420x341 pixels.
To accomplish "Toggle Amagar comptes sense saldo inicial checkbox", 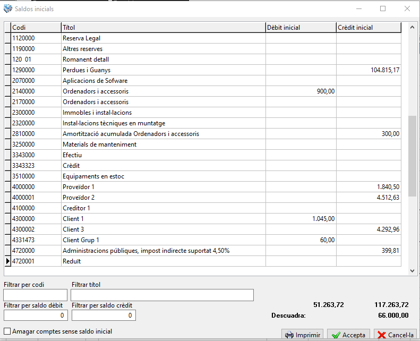I will (7, 331).
